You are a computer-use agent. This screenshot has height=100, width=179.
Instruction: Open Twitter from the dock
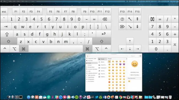(97, 97)
